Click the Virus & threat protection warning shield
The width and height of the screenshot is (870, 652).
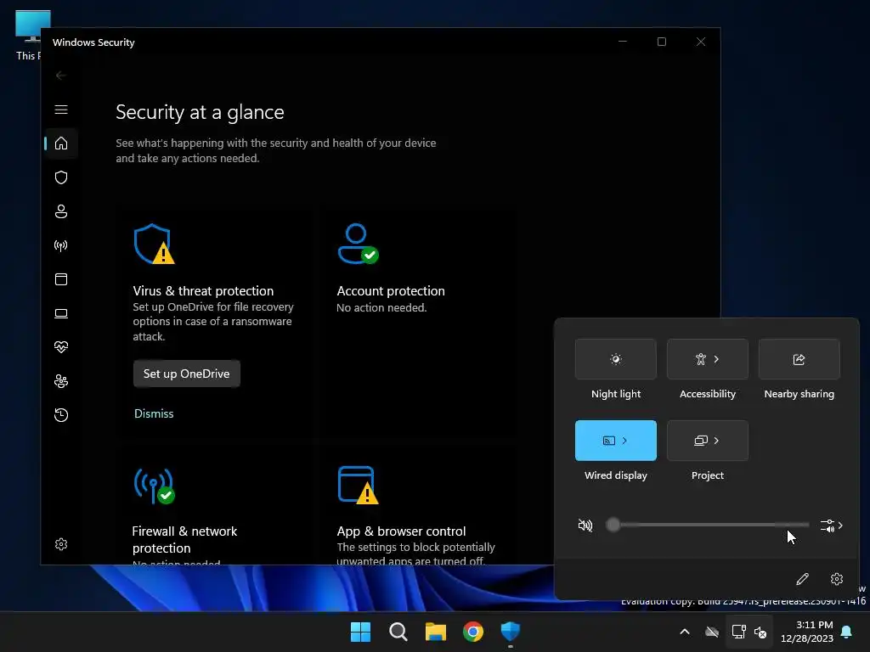(154, 244)
